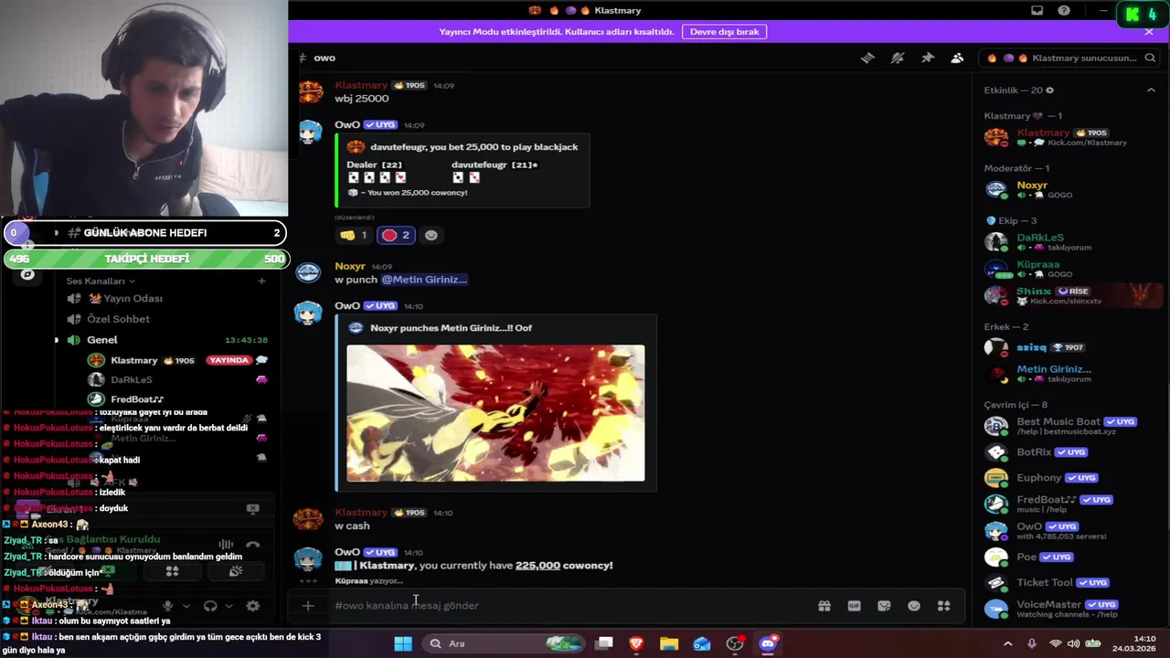Open Ticket Tool bot entry
Viewport: 1170px width, 658px height.
1071,582
